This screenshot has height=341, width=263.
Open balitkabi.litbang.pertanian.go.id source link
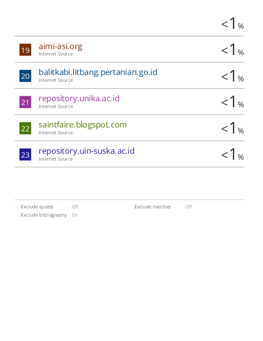98,73
